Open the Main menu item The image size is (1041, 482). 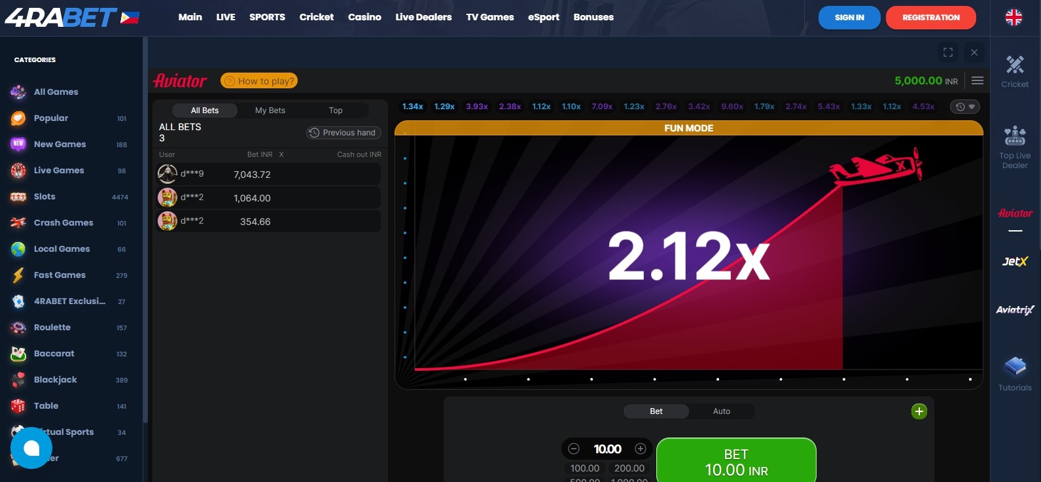click(x=190, y=17)
